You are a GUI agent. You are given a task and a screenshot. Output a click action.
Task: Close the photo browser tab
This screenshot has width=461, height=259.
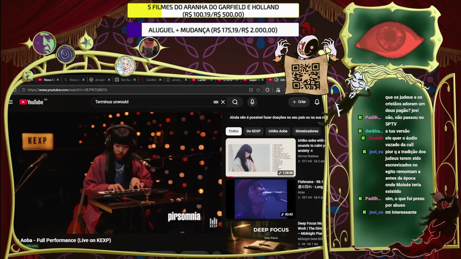click(185, 80)
